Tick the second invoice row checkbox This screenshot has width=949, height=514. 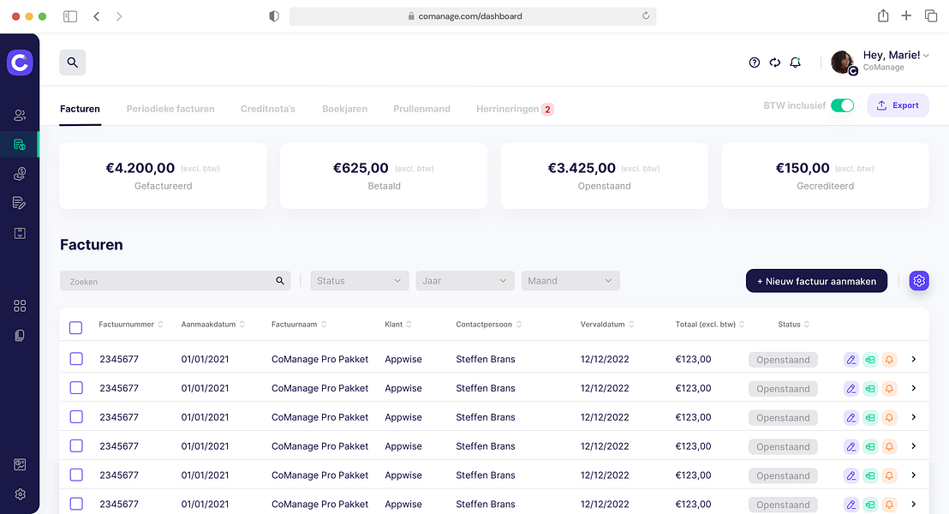point(76,387)
